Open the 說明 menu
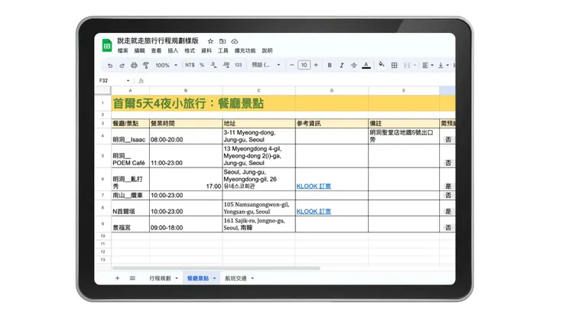 [x=267, y=51]
